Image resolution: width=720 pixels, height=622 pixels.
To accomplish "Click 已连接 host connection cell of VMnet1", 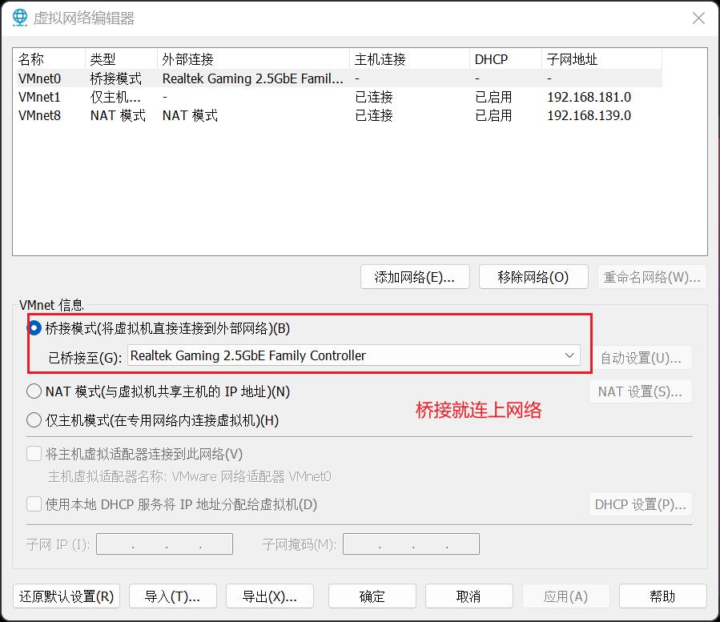I will (374, 97).
